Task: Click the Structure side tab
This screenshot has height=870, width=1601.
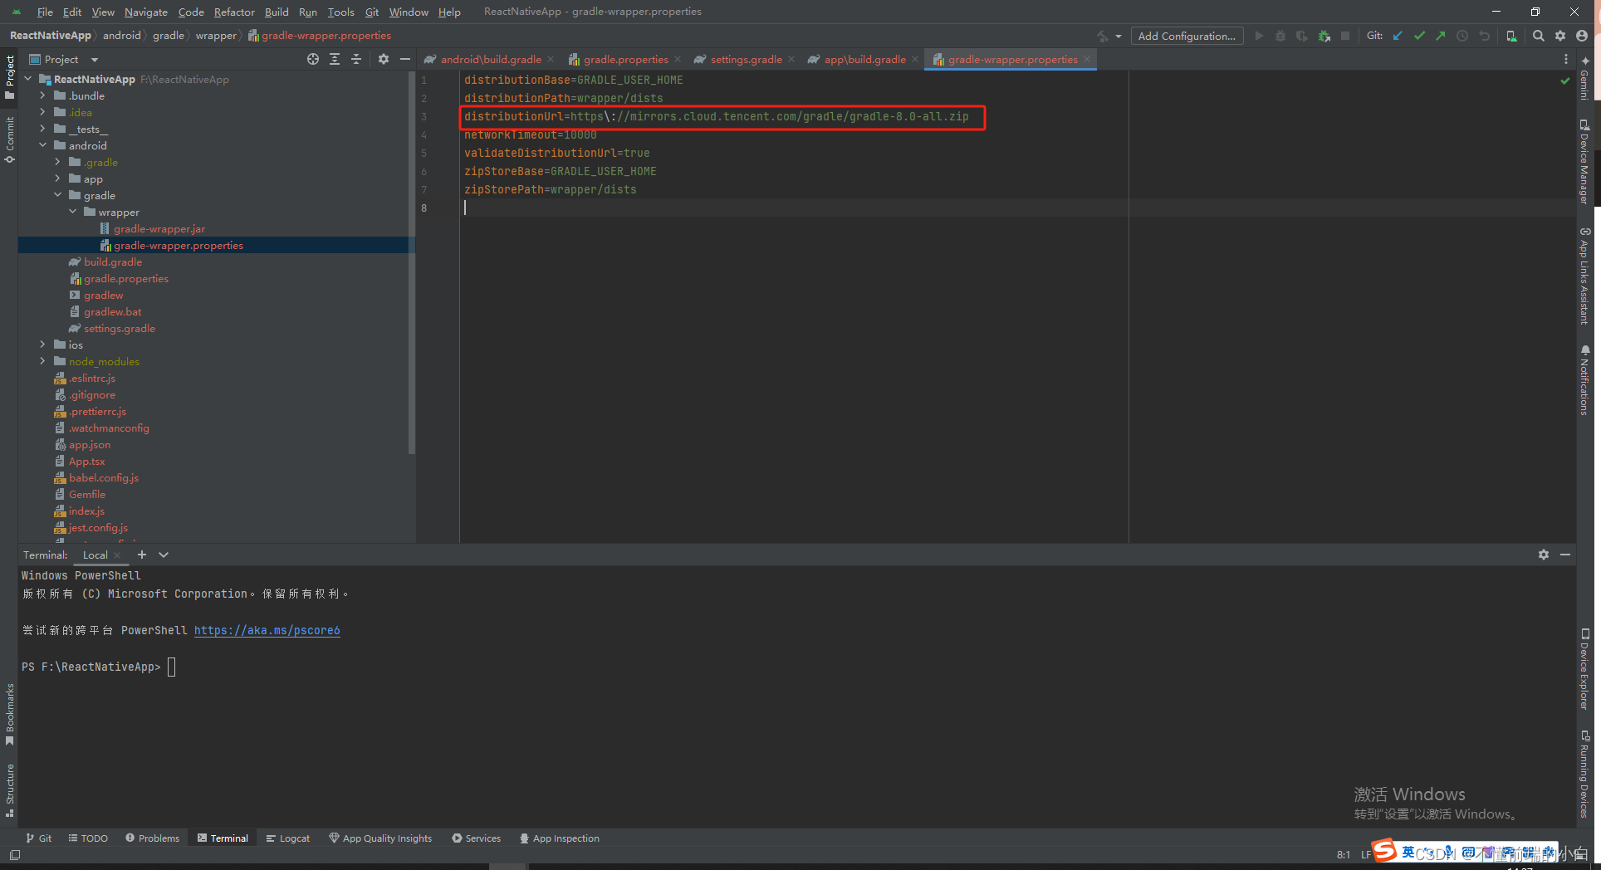Action: point(9,789)
